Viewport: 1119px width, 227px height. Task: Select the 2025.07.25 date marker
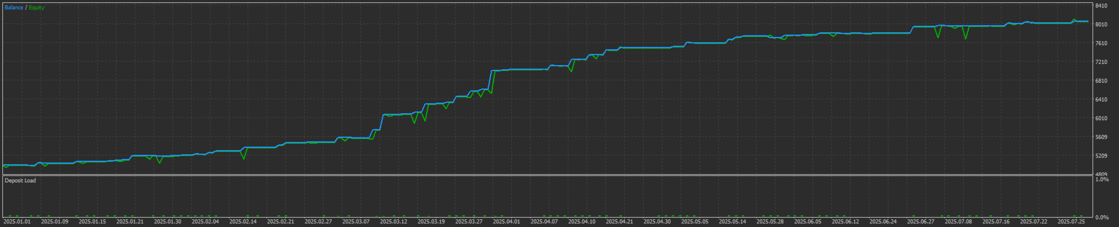[1071, 222]
